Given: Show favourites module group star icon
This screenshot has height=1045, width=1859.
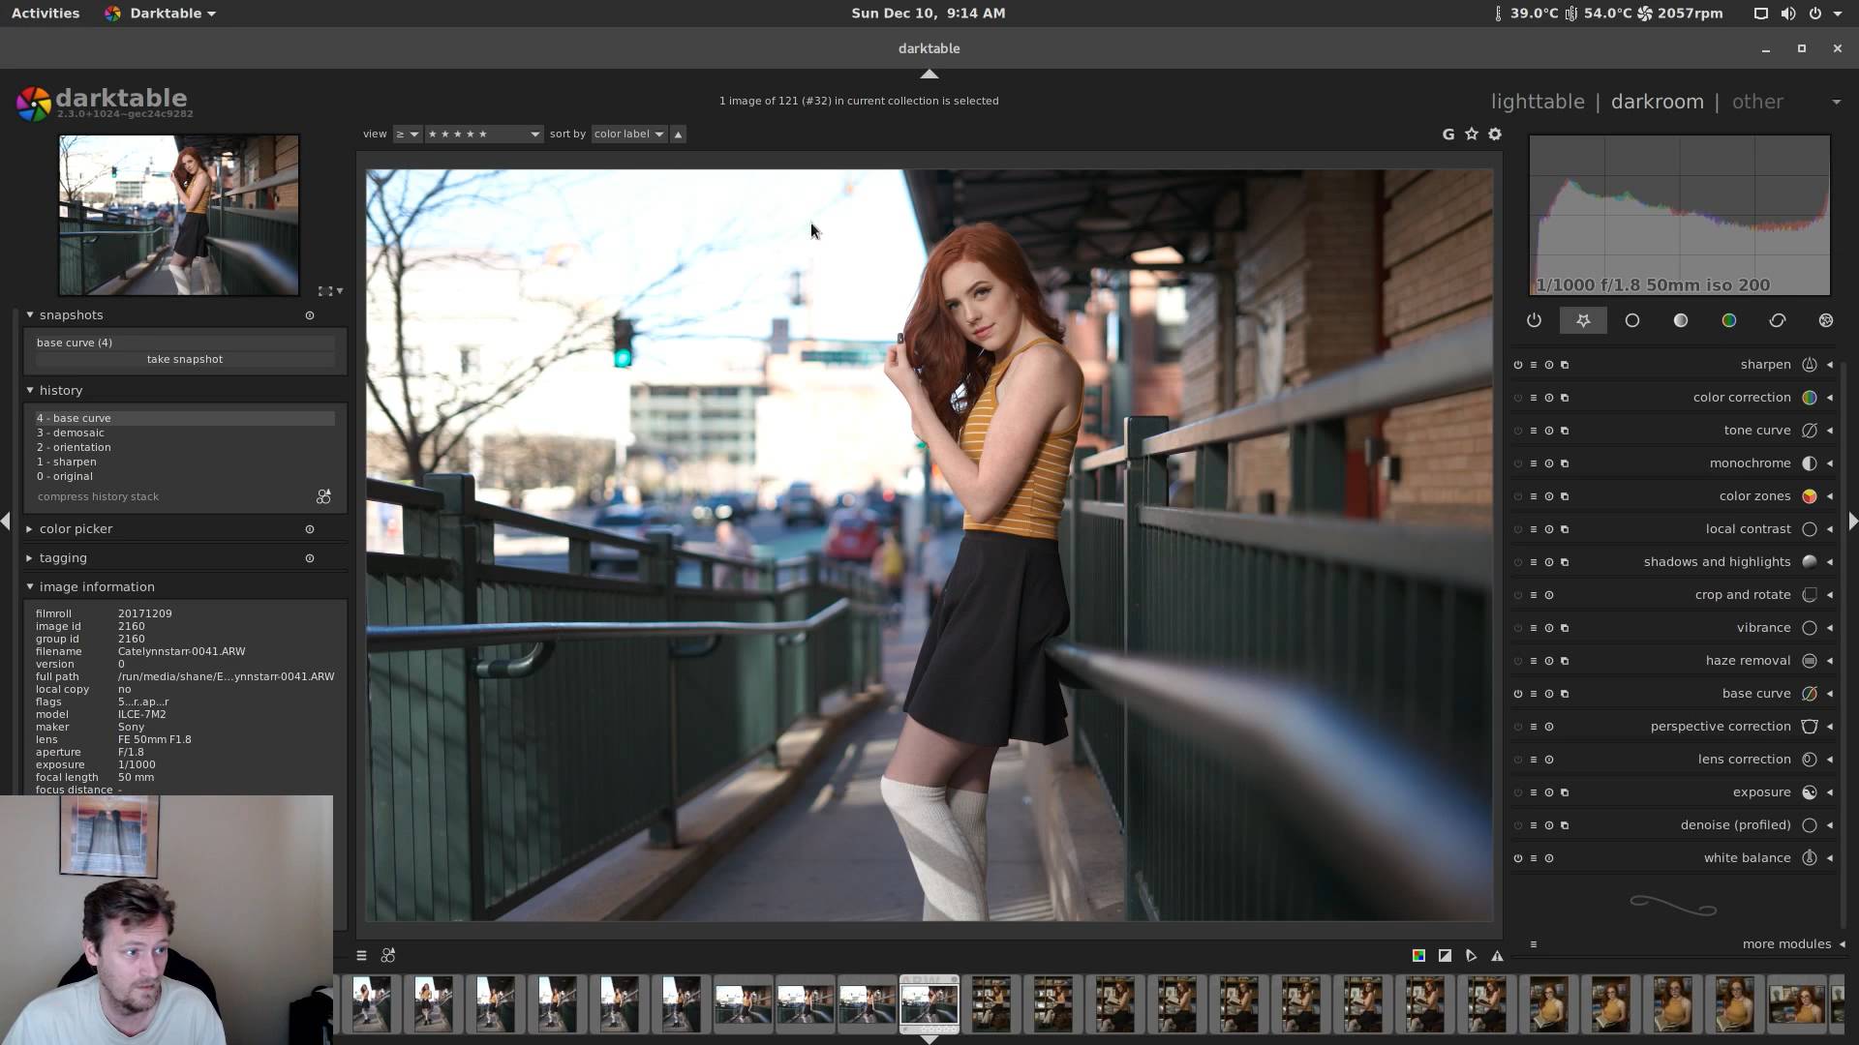Looking at the screenshot, I should (x=1583, y=320).
